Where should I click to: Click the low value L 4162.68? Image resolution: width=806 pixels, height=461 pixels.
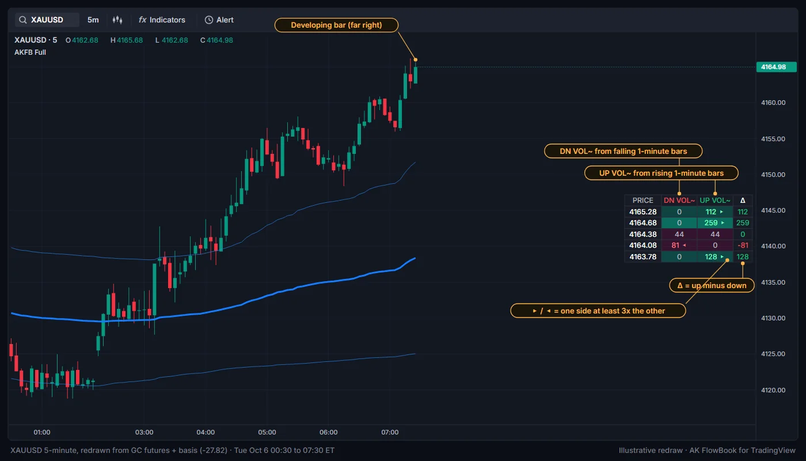coord(172,40)
